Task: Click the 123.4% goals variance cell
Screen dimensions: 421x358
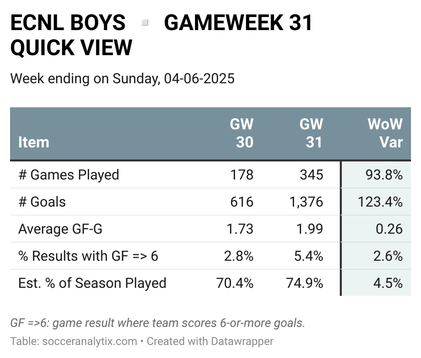Action: pos(380,202)
